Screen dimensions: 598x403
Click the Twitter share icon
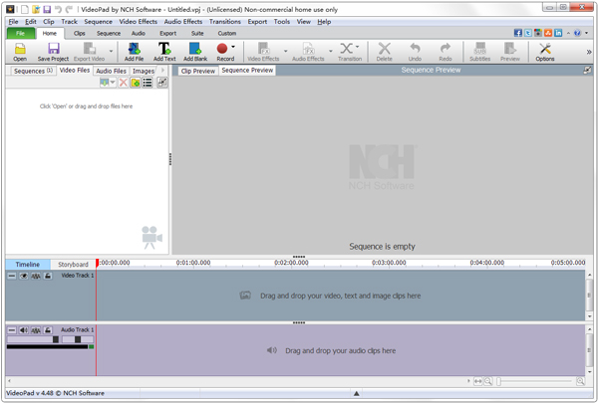click(x=528, y=33)
